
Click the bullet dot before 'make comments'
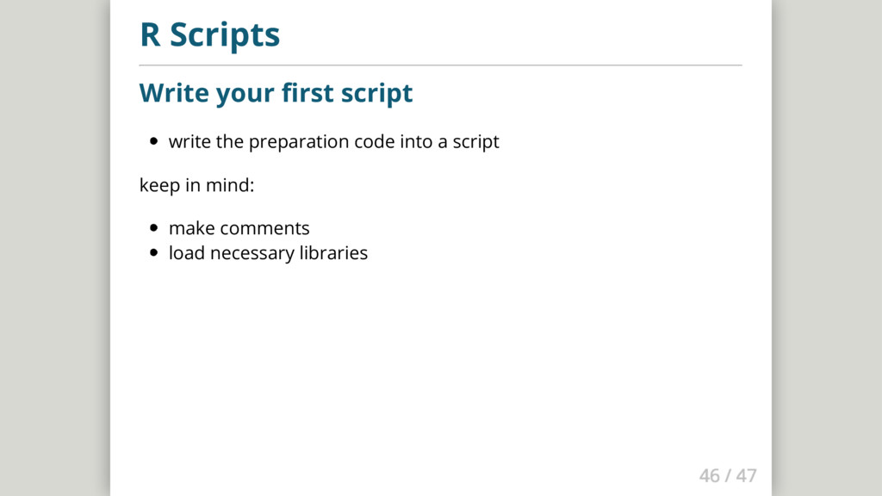point(153,229)
